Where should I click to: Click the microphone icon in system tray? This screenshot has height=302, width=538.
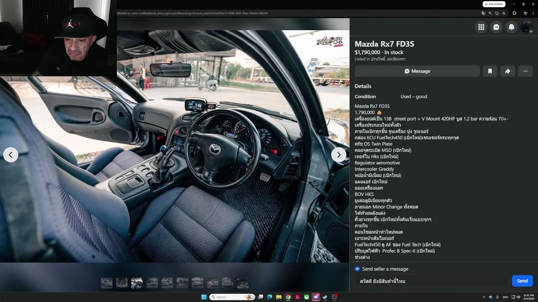[x=498, y=297]
